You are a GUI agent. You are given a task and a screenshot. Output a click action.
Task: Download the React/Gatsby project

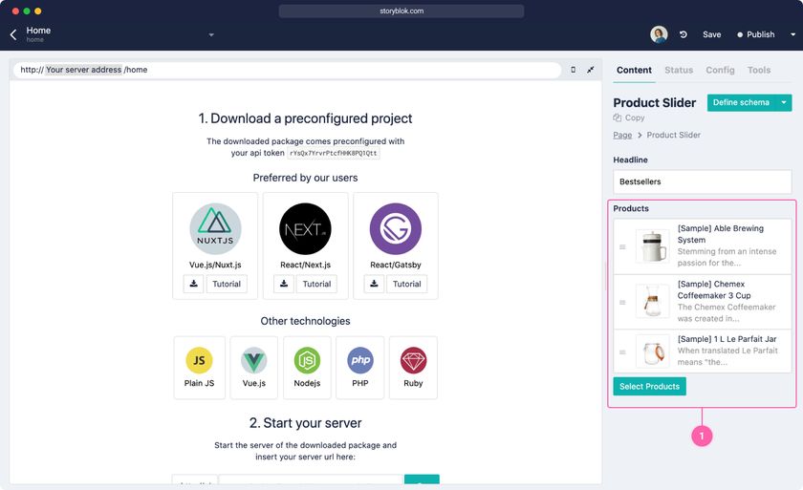point(374,284)
